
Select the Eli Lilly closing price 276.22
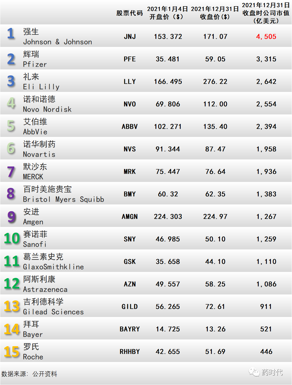(x=215, y=82)
